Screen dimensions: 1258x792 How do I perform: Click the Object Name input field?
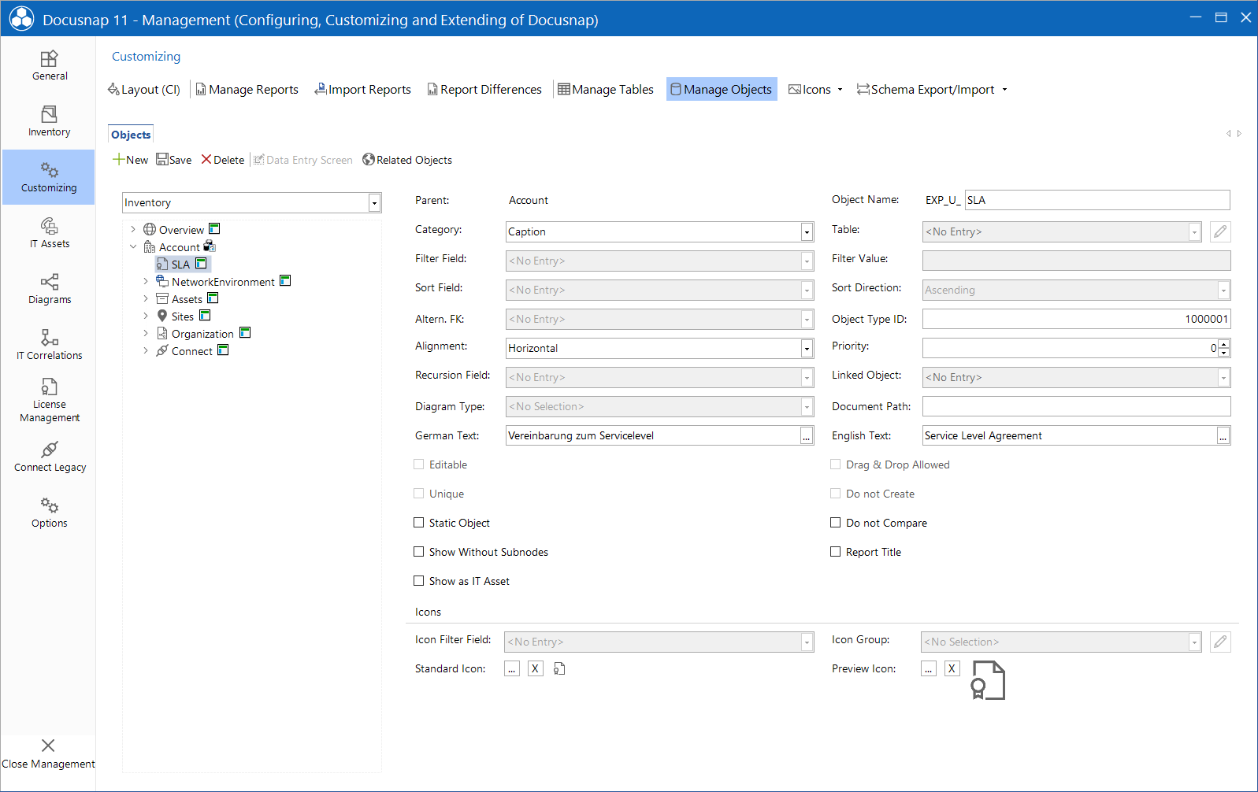tap(1097, 200)
